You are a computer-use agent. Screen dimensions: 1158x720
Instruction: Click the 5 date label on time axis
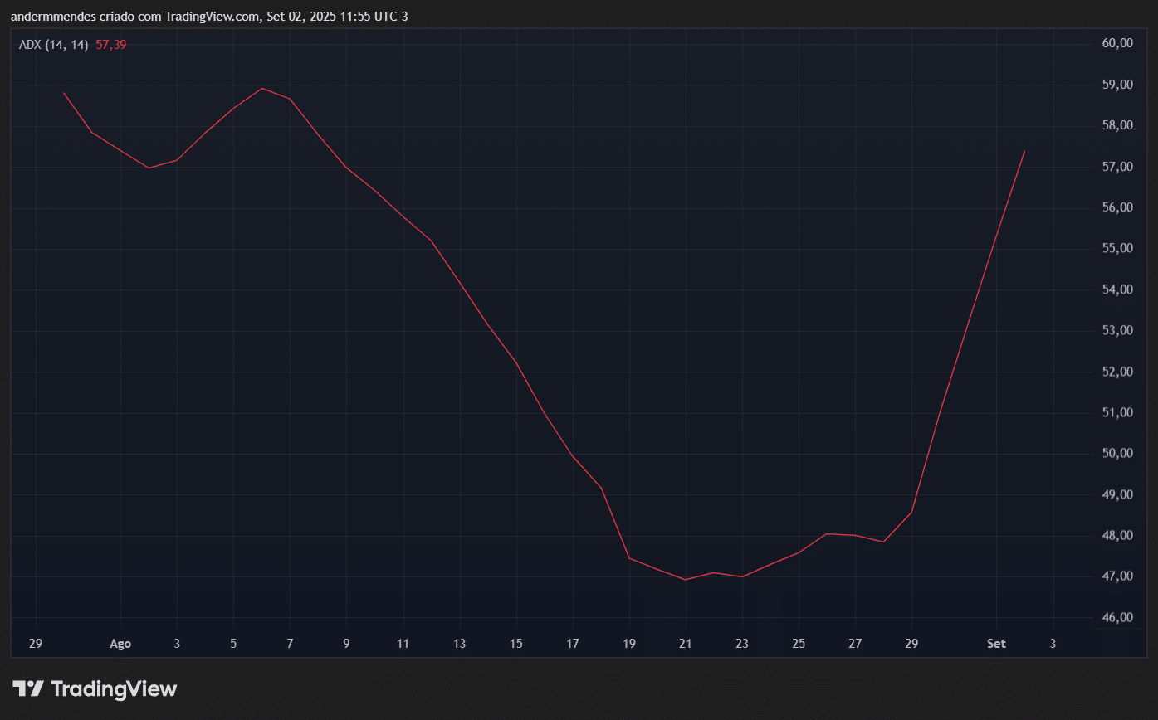(x=233, y=643)
